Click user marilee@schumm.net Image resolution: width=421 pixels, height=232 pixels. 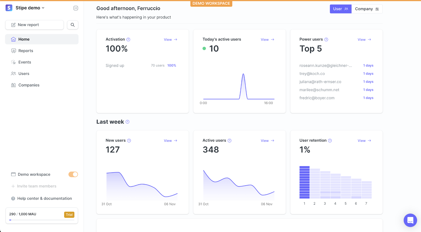(319, 90)
